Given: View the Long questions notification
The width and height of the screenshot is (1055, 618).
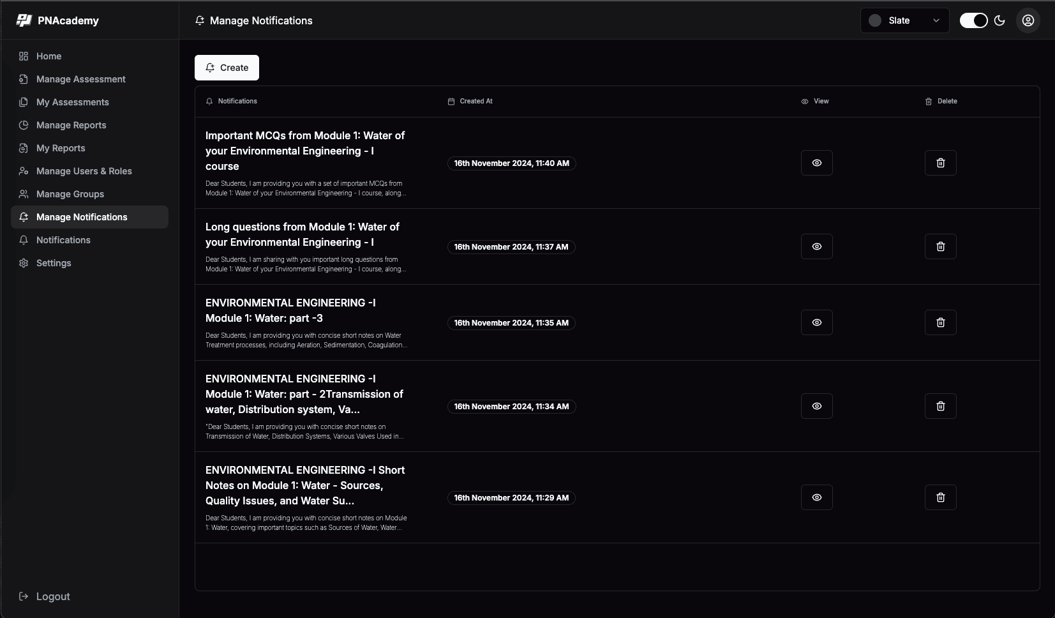Looking at the screenshot, I should tap(816, 246).
